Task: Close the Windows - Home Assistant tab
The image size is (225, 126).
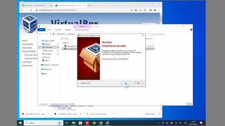Action: [51, 5]
